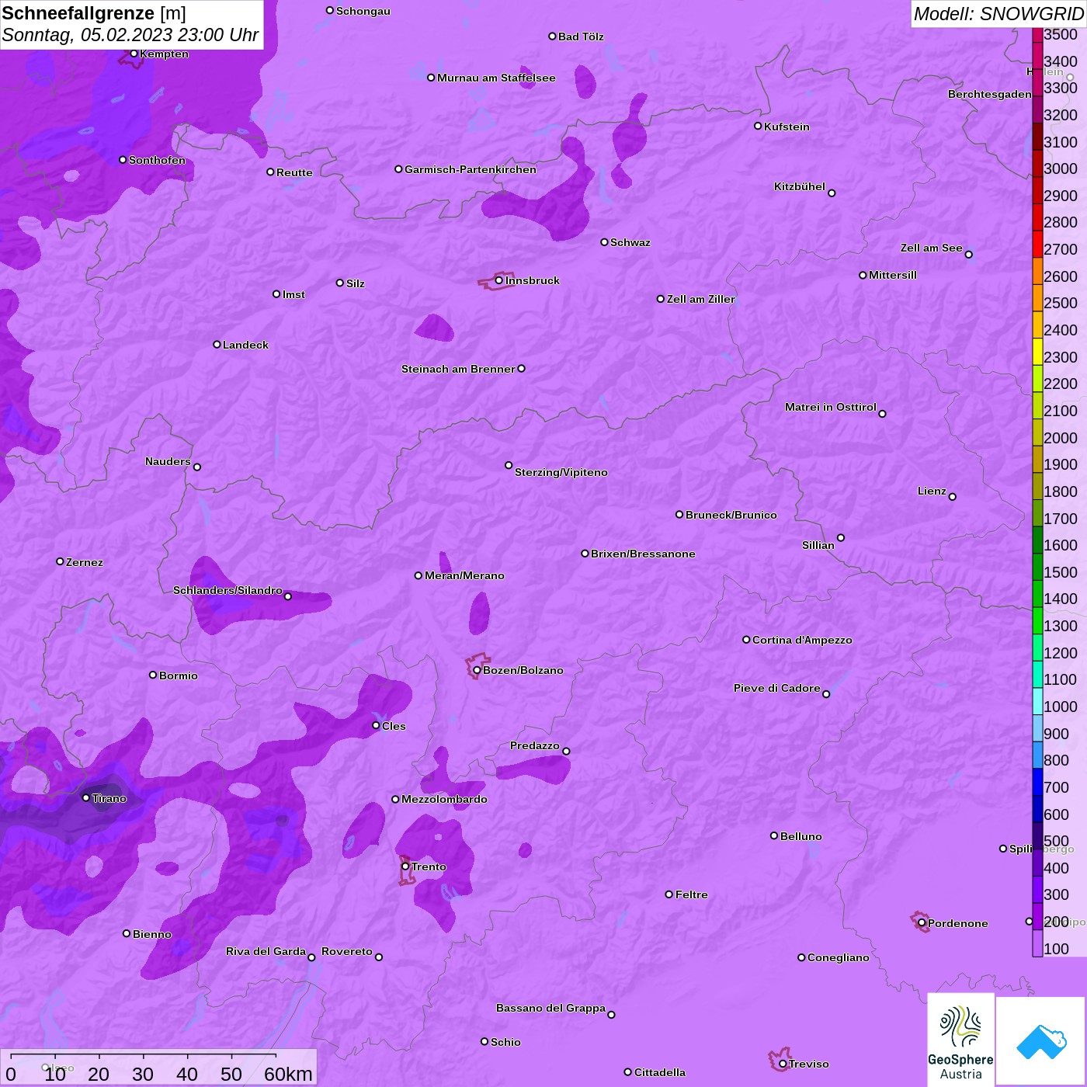The width and height of the screenshot is (1087, 1087).
Task: Click the Imst label
Action: [293, 294]
